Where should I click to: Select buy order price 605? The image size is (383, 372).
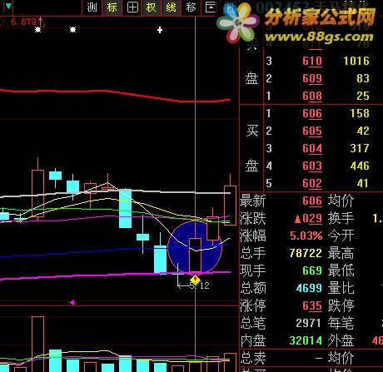tap(312, 131)
